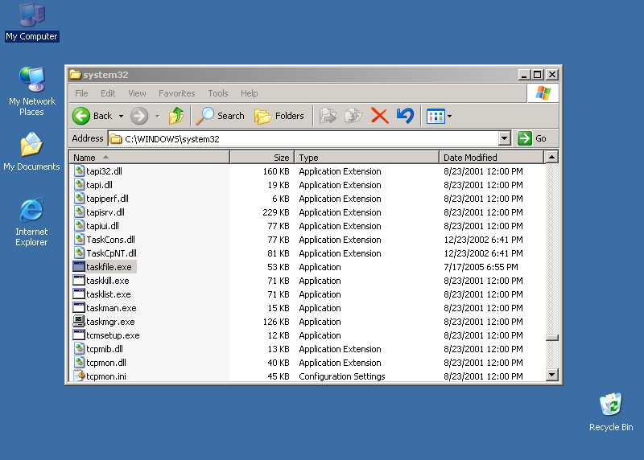Image resolution: width=644 pixels, height=460 pixels.
Task: Select the TaskCpNT.dll file icon
Action: [79, 253]
